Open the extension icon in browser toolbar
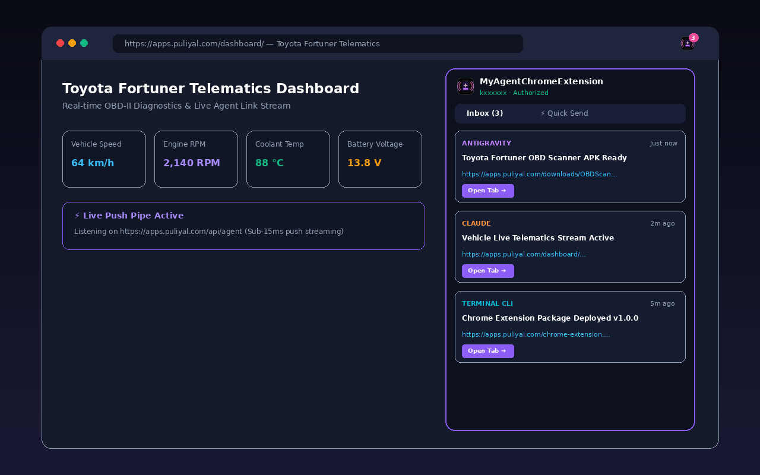The image size is (760, 475). coord(688,43)
